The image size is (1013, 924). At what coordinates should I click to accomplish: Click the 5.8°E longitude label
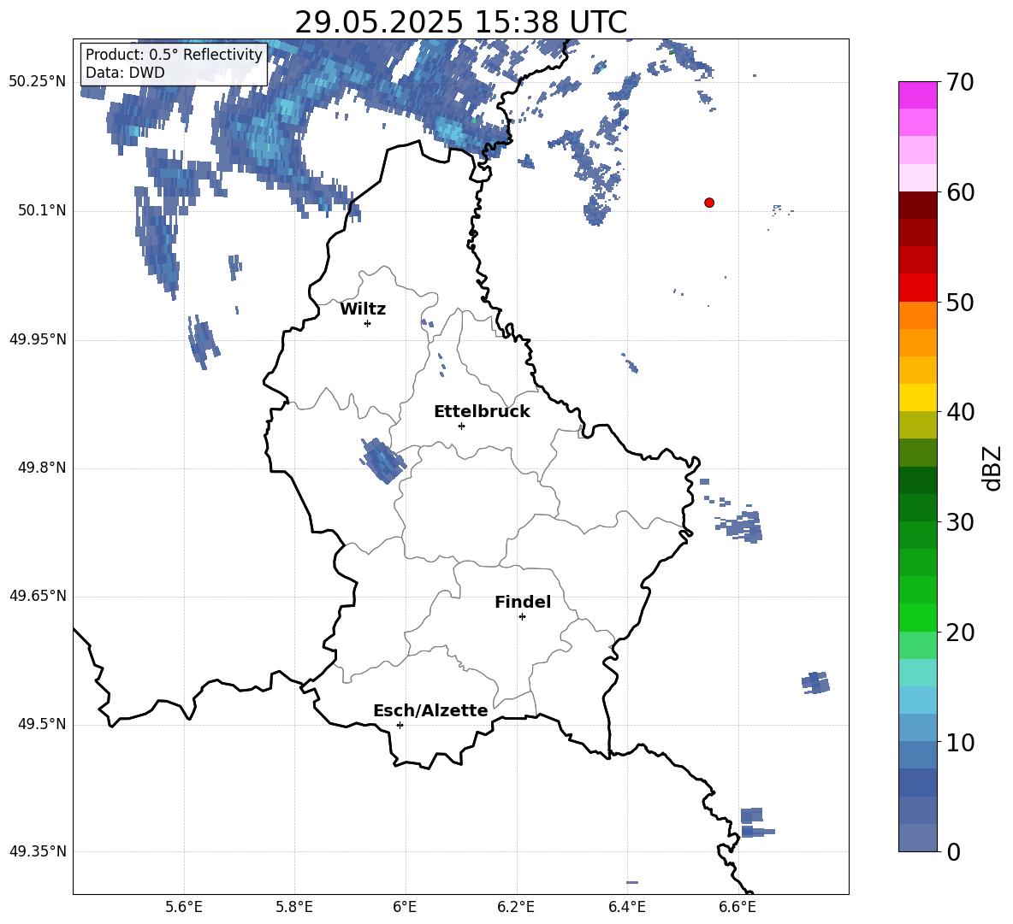294,907
